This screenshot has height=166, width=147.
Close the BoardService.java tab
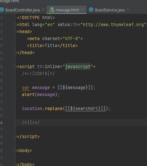coord(128,10)
